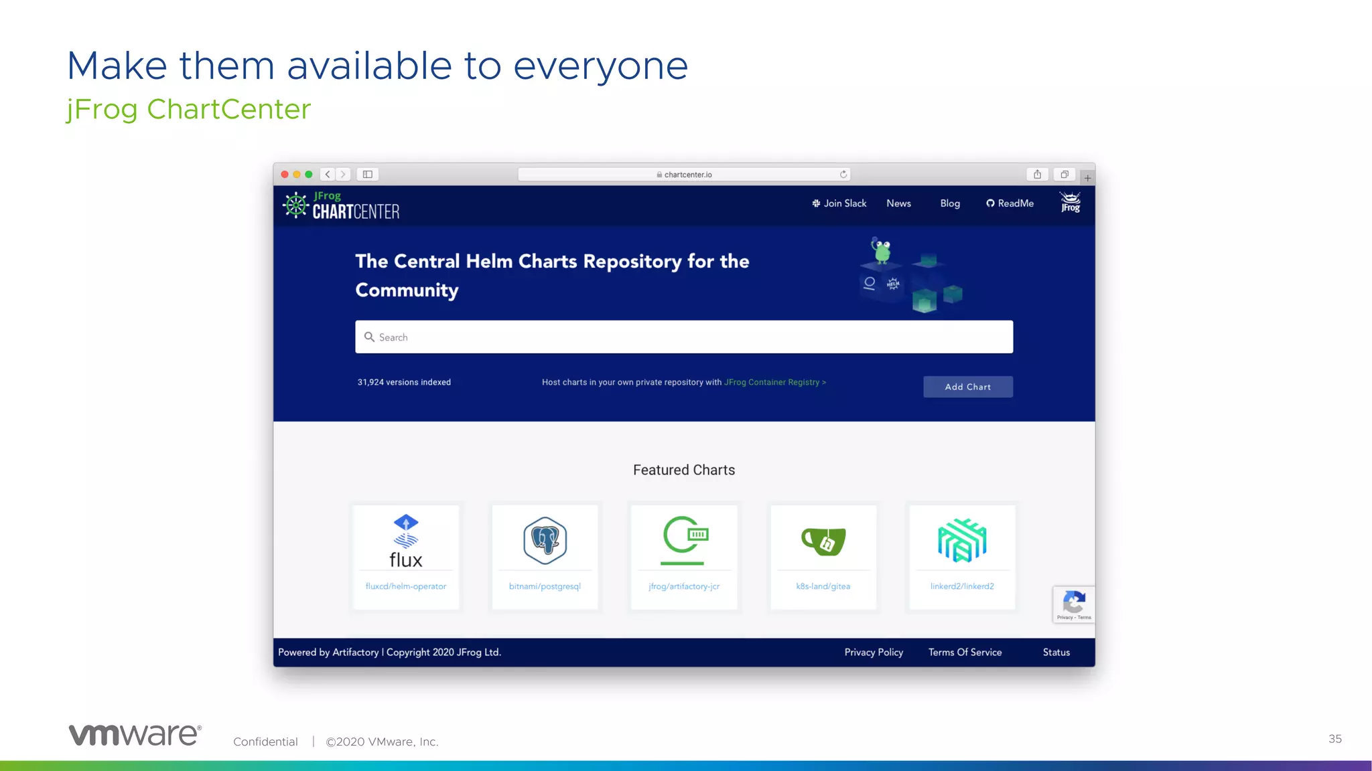Open the ReadMe GitHub link
1372x771 pixels.
(x=1010, y=203)
